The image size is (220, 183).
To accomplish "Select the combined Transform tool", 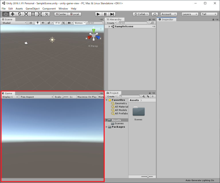I will pyautogui.click(x=40, y=14).
